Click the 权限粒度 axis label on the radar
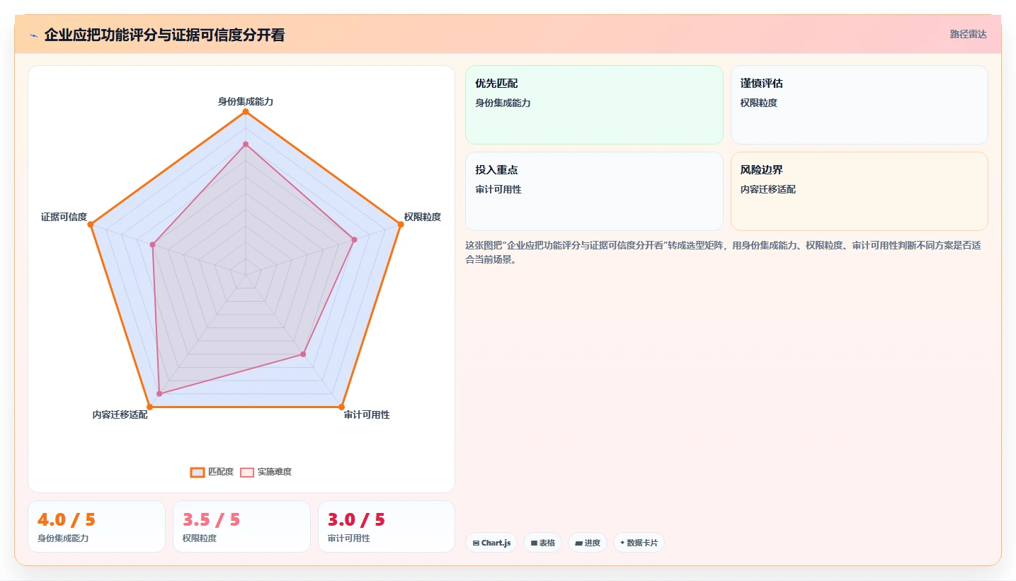1016x581 pixels. (x=423, y=217)
